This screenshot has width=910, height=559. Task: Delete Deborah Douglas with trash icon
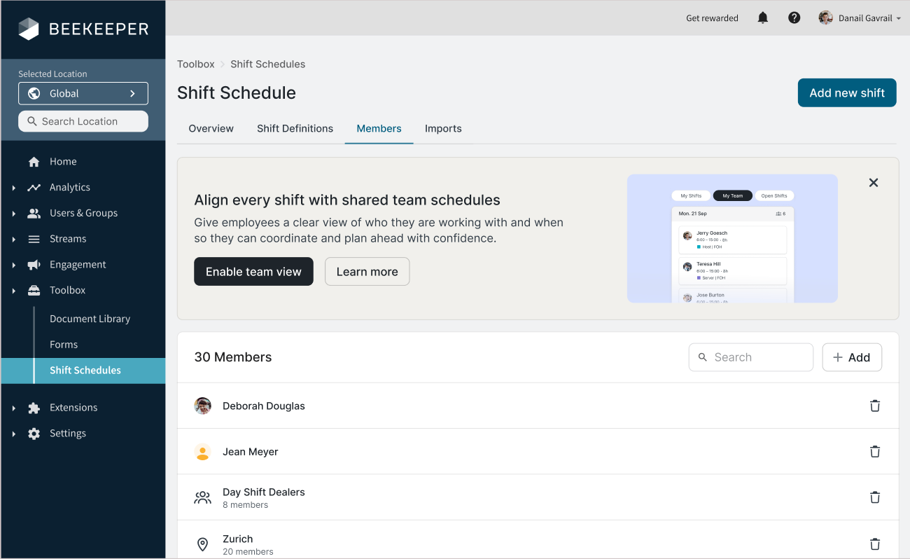coord(874,406)
